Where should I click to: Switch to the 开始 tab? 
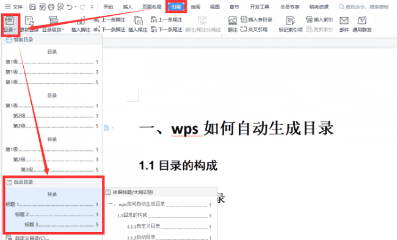point(108,7)
